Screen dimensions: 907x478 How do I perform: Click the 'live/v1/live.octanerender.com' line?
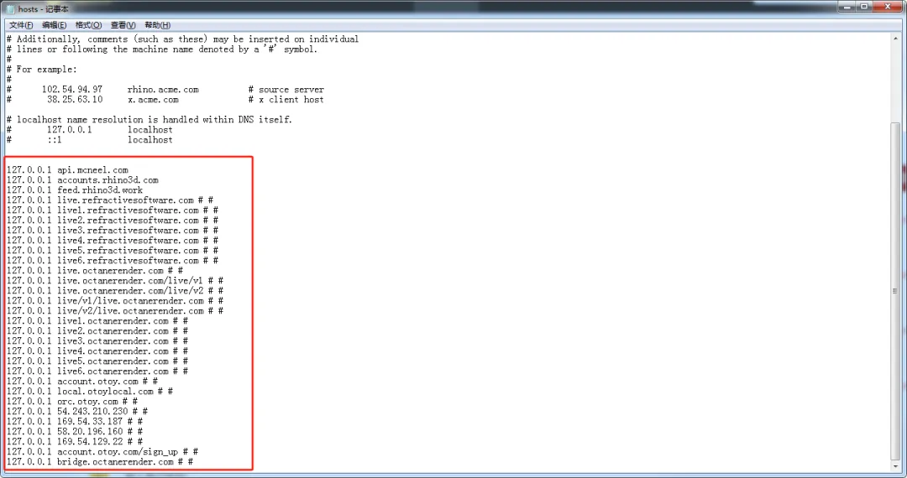[x=115, y=301]
